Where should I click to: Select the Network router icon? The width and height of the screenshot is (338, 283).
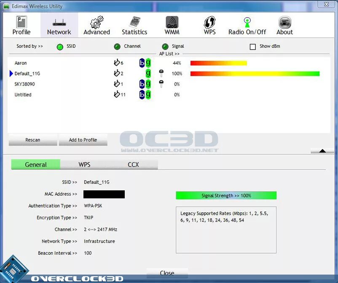click(x=59, y=22)
